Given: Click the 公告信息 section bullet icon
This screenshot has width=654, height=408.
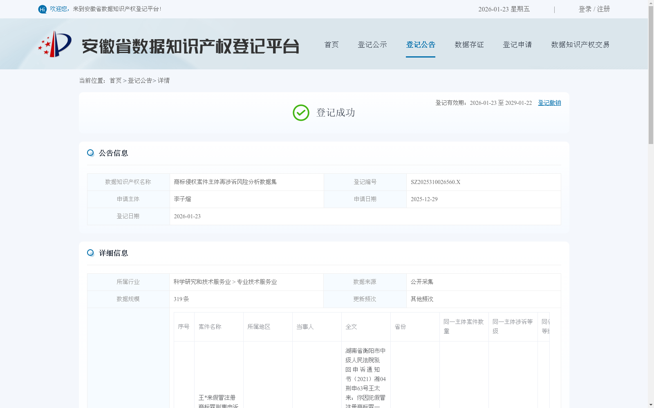Looking at the screenshot, I should 90,153.
